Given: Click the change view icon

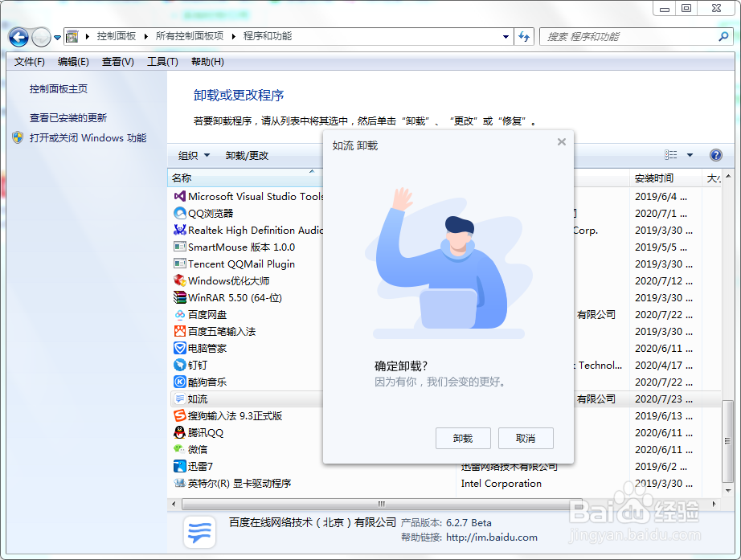Looking at the screenshot, I should point(670,155).
